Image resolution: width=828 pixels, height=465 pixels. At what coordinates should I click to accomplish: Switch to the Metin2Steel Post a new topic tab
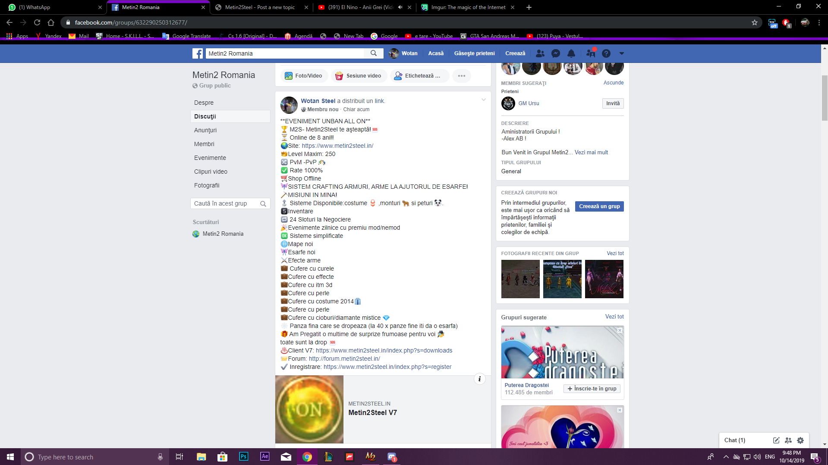[261, 7]
